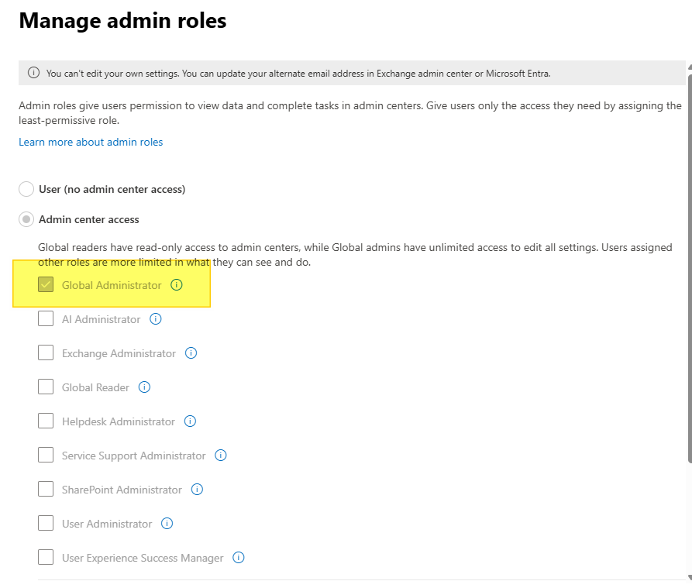Show info for Helpdesk Administrator role
The height and width of the screenshot is (588, 692).
(x=190, y=421)
